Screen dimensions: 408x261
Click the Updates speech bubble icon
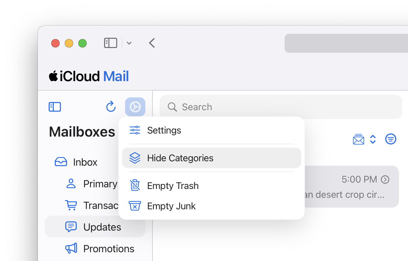71,227
